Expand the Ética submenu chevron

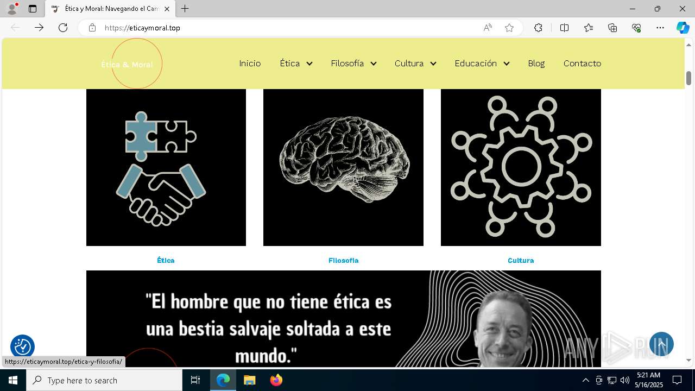pyautogui.click(x=309, y=64)
